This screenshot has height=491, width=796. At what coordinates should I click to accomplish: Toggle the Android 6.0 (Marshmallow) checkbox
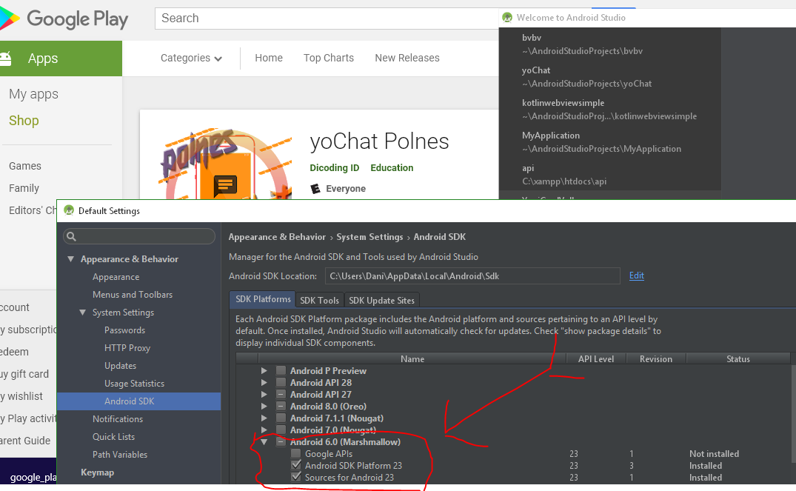pos(281,441)
